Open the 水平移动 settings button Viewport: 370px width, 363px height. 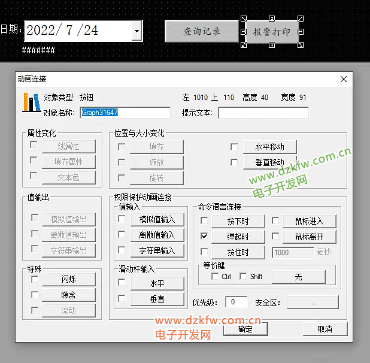[270, 147]
